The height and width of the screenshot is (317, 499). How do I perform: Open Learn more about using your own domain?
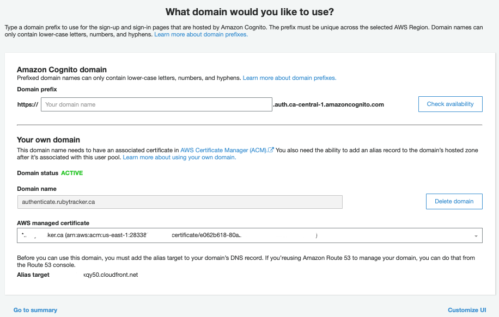click(179, 157)
